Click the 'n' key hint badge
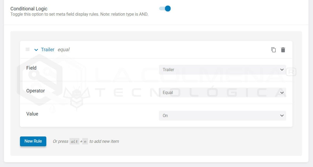 [85, 142]
